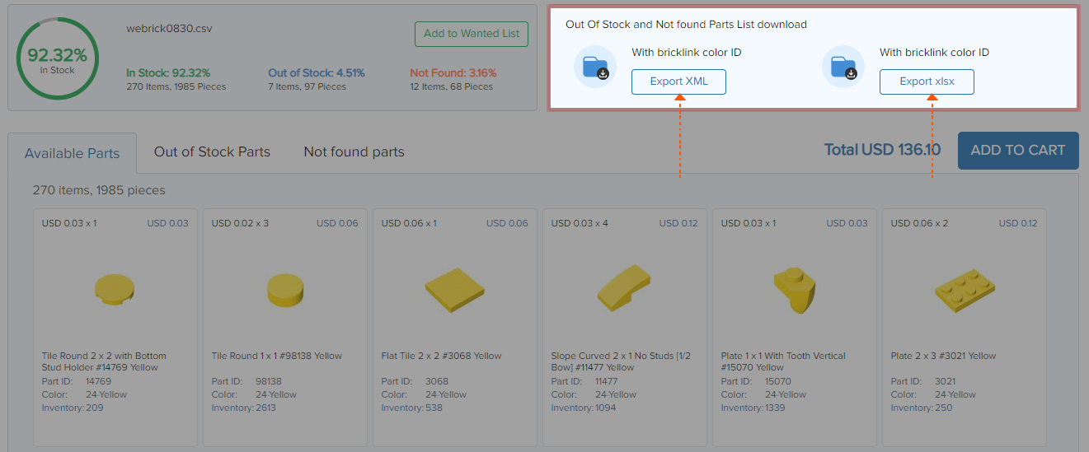Click the Not Found: 3.16% stat
Viewport: 1089px width, 452px height.
coord(453,73)
